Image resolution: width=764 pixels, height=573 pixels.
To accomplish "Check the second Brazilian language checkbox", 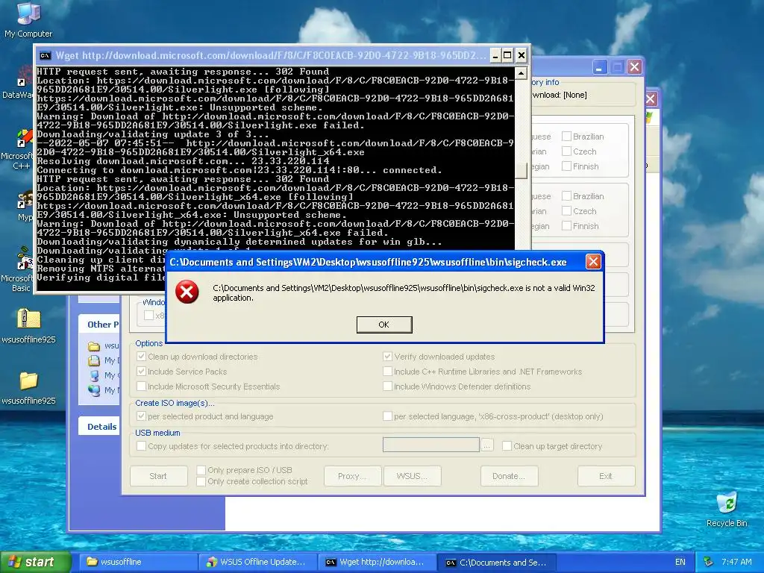I will coord(567,196).
